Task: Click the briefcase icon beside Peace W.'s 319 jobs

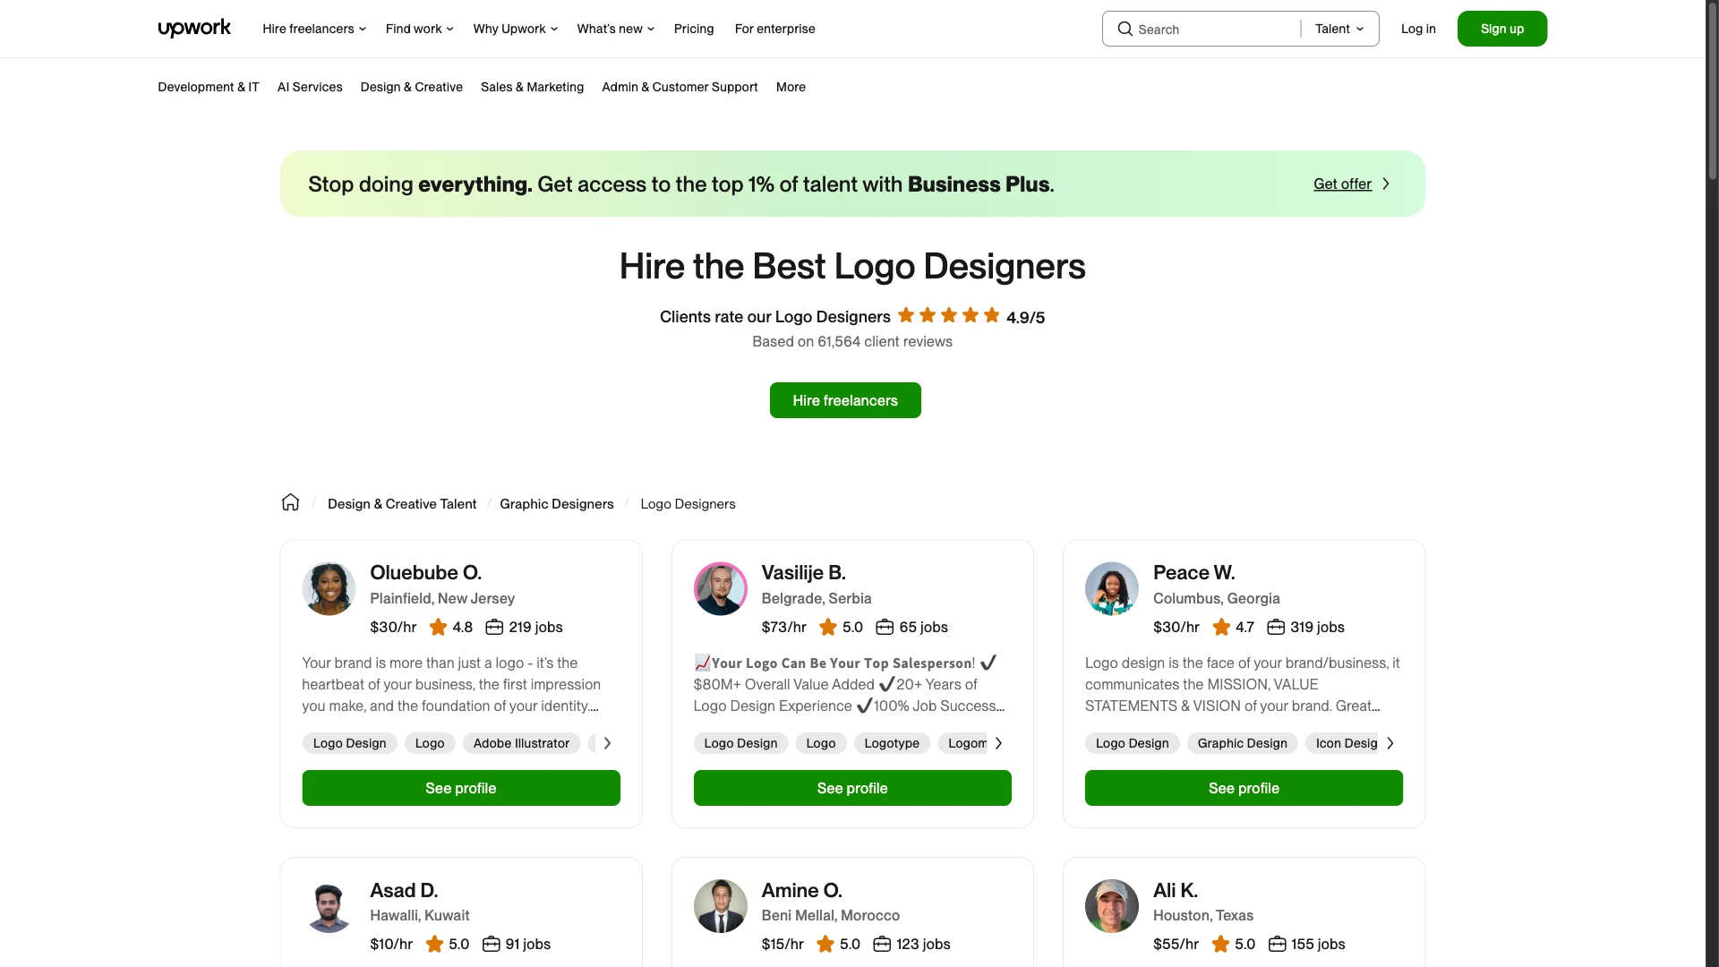Action: pos(1276,628)
